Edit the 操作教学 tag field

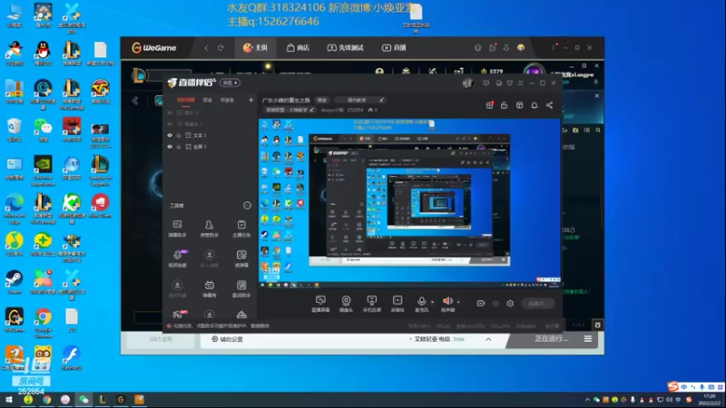click(x=359, y=100)
